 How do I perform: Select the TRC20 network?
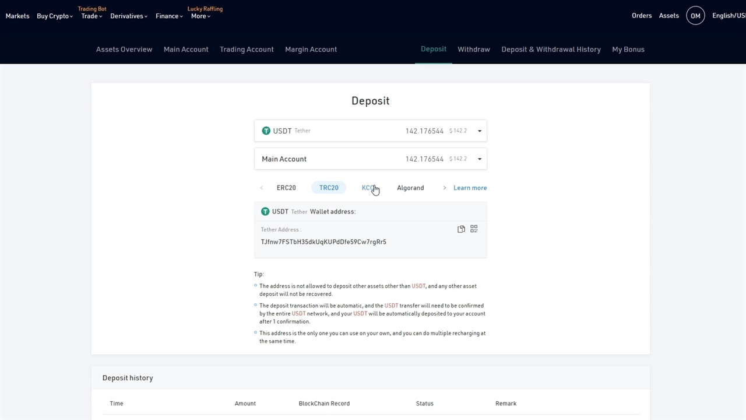[329, 188]
